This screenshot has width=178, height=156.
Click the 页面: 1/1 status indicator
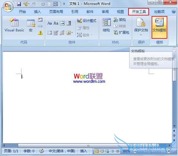11,151
